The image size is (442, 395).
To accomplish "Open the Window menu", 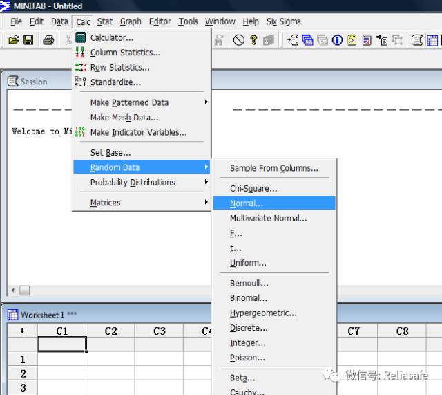I will pyautogui.click(x=220, y=21).
